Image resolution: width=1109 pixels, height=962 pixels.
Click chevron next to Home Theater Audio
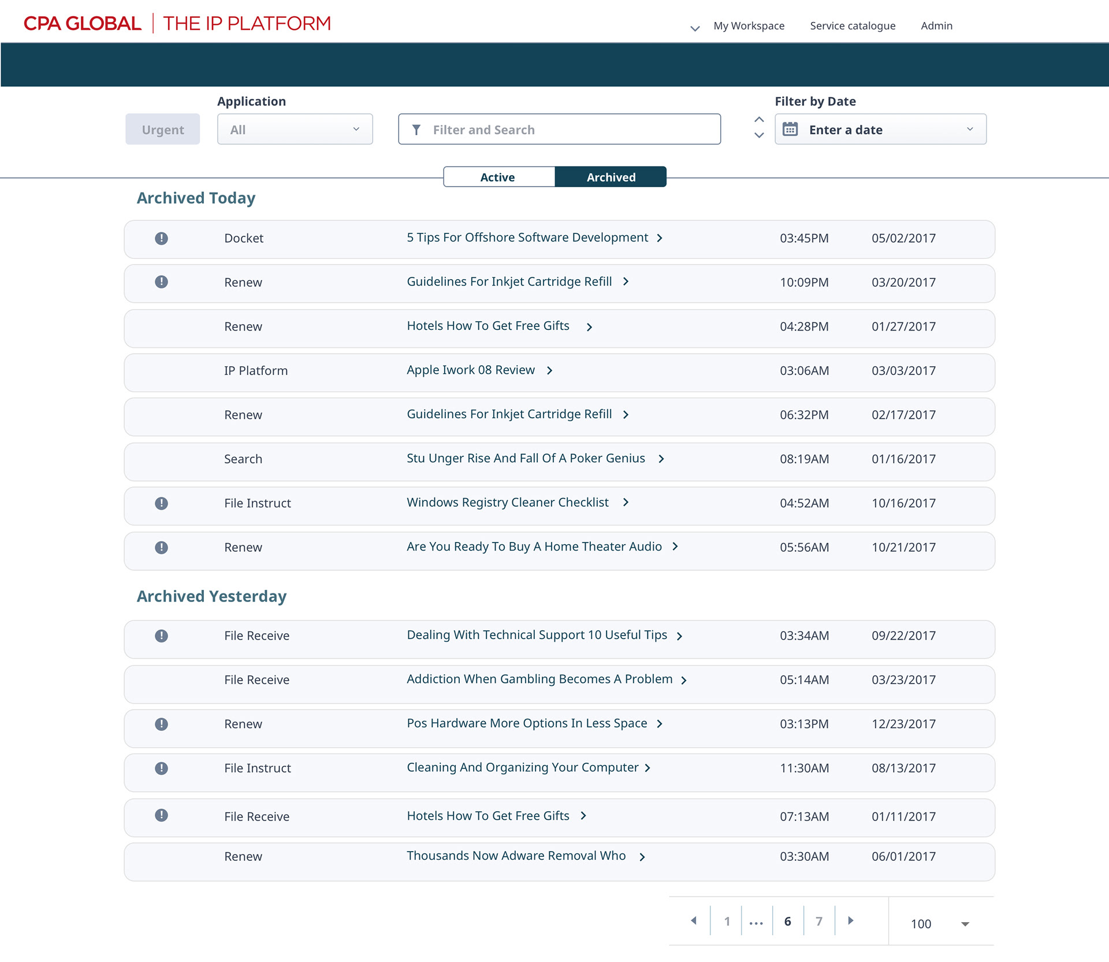[x=675, y=546]
